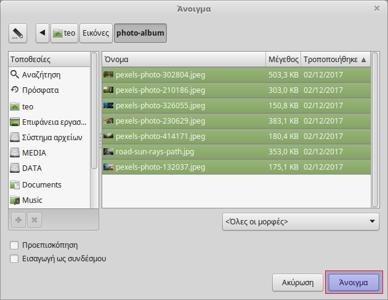Open the Music folder in sidebar
388x300 pixels.
32,200
